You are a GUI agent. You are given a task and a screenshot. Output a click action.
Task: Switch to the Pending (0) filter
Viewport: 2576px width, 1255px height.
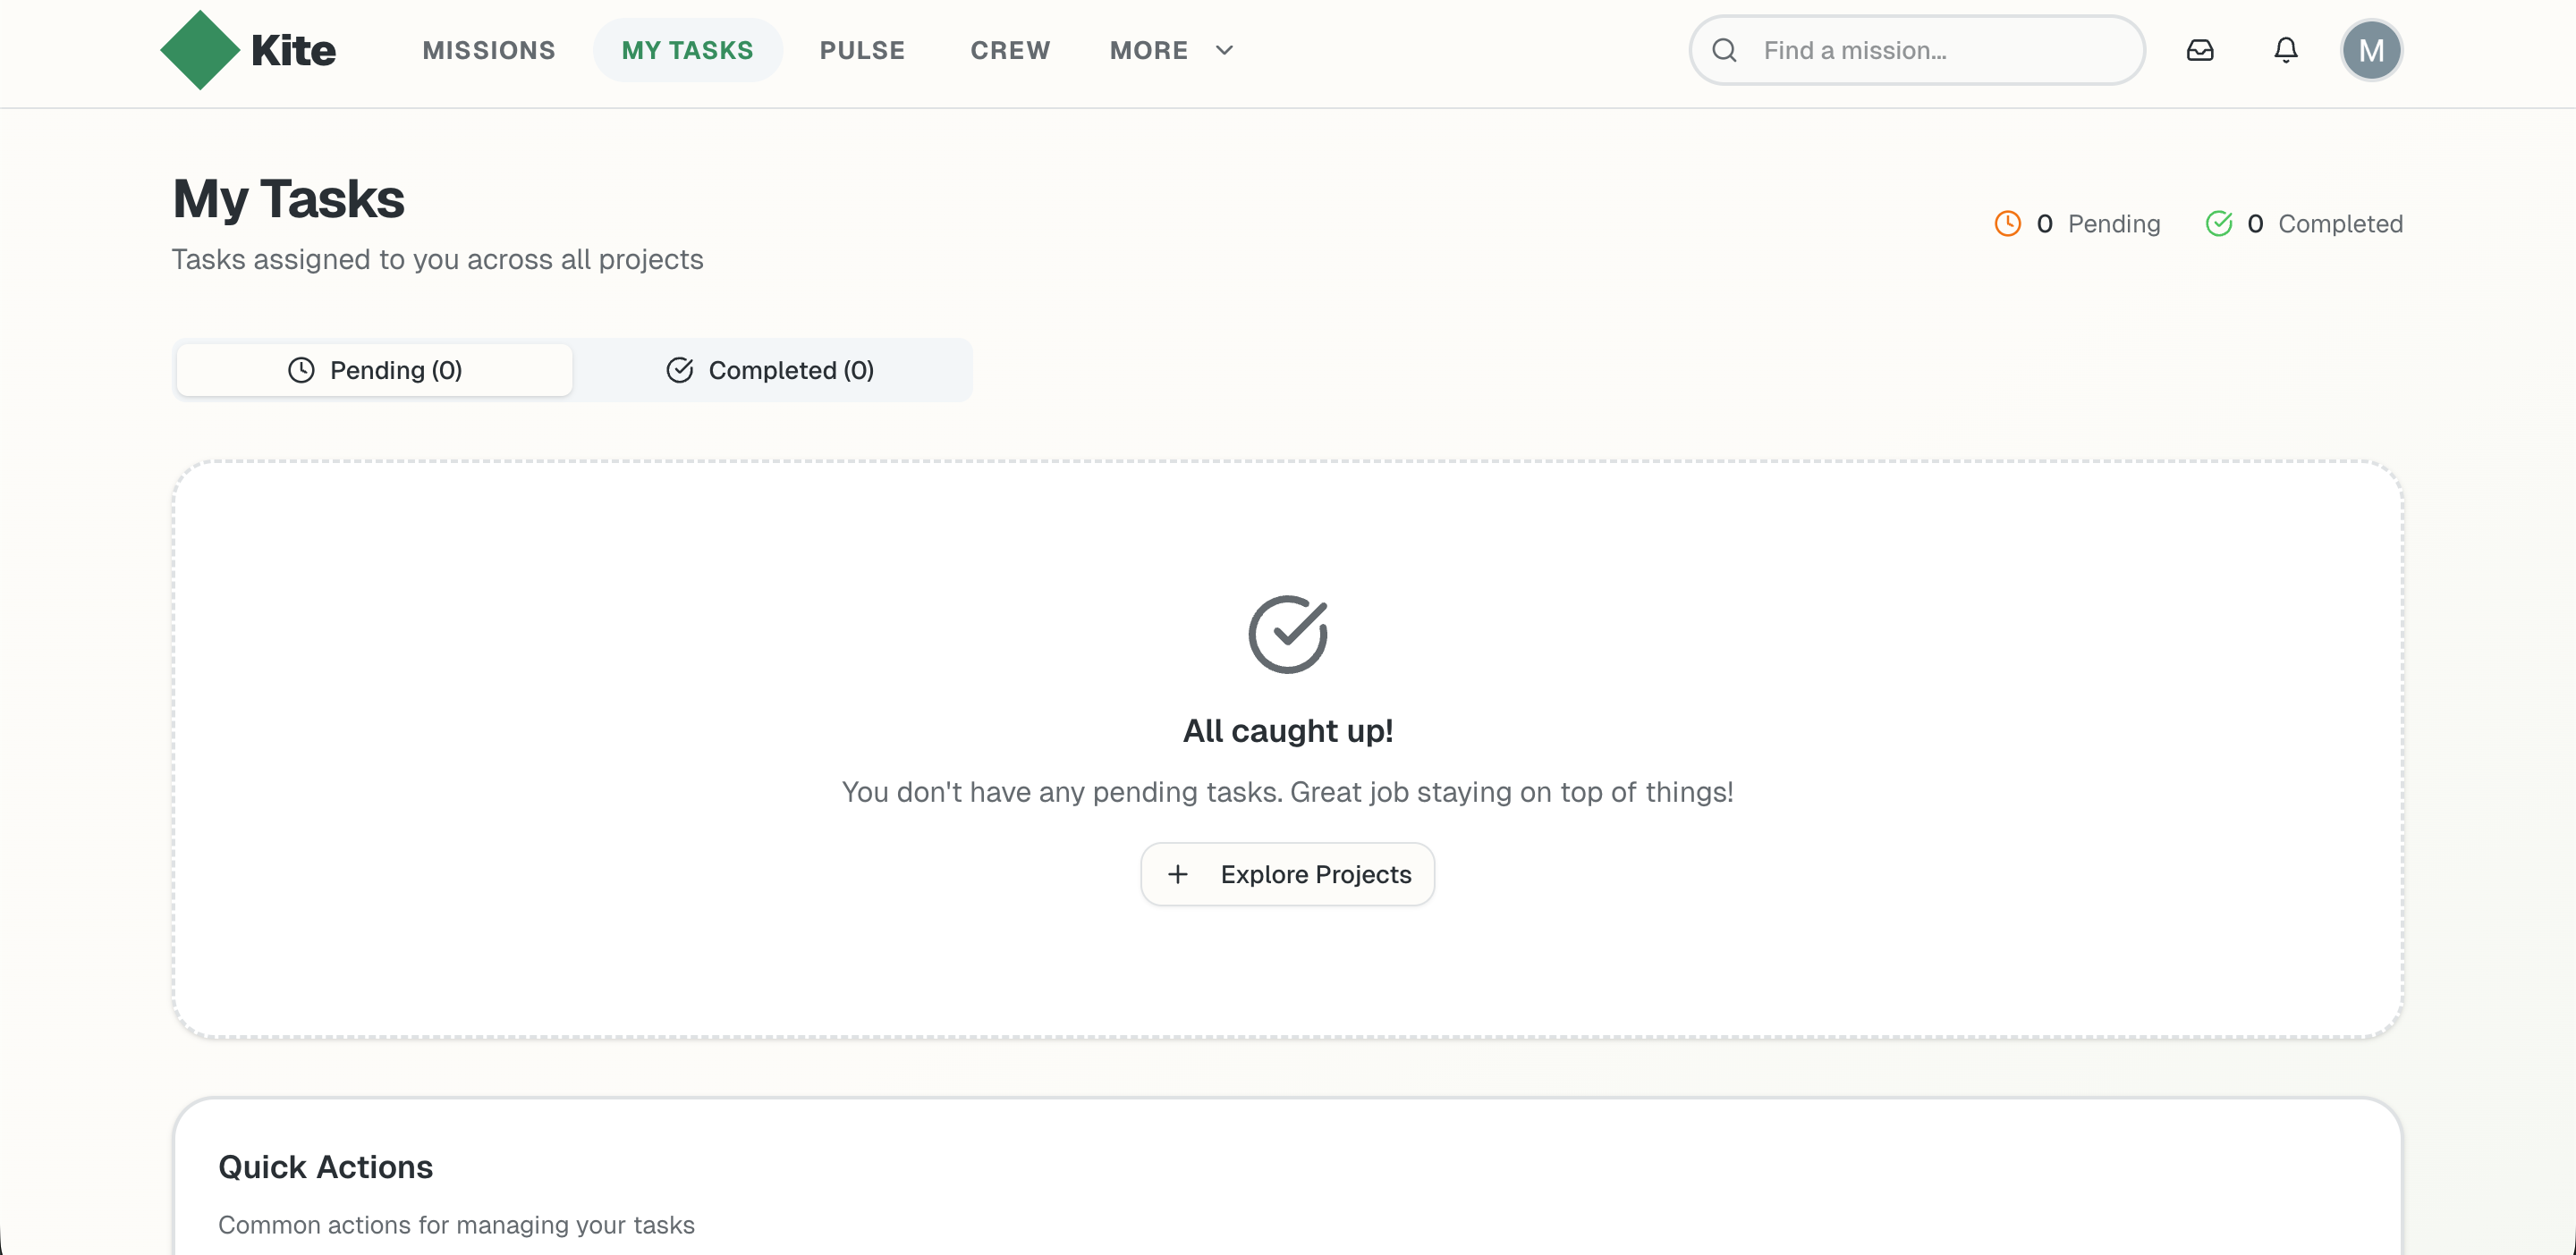click(x=374, y=370)
